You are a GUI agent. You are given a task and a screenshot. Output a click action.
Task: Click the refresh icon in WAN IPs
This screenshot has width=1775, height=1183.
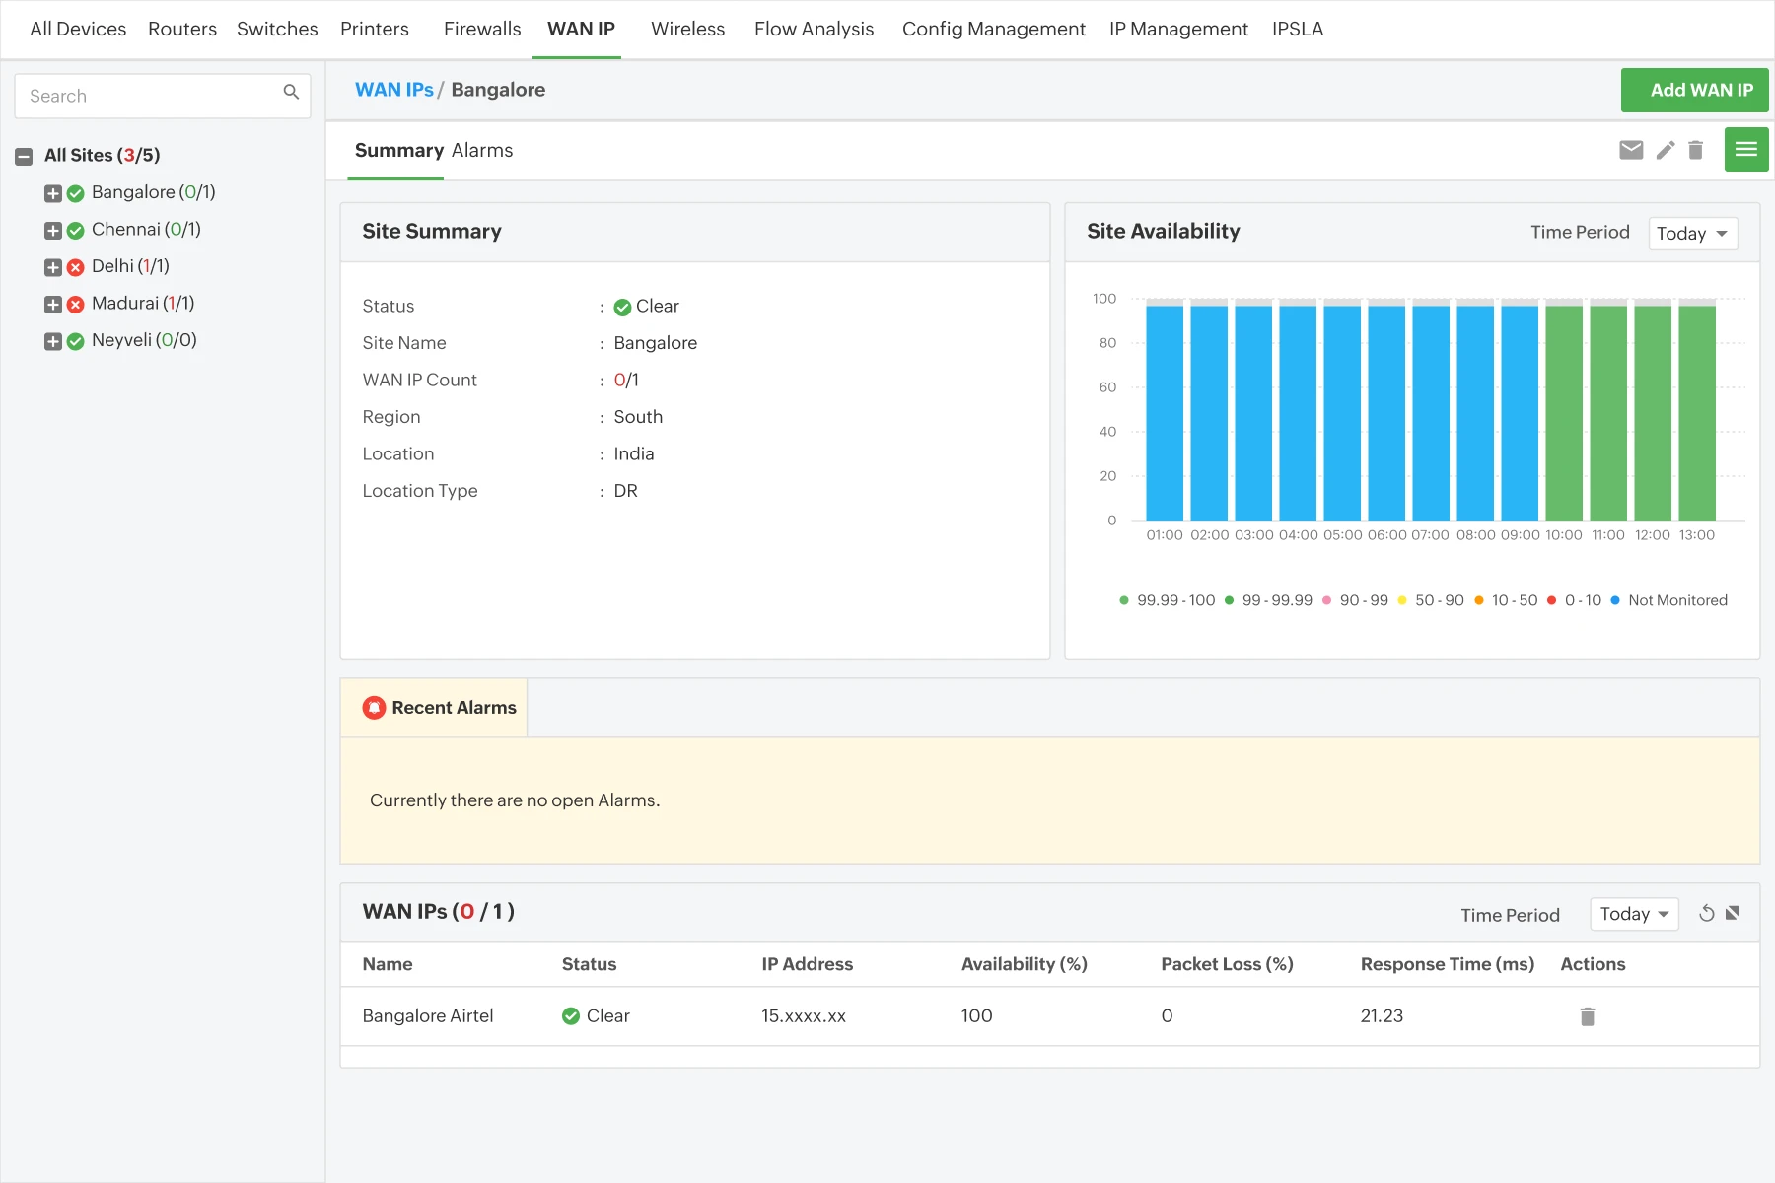(1707, 913)
